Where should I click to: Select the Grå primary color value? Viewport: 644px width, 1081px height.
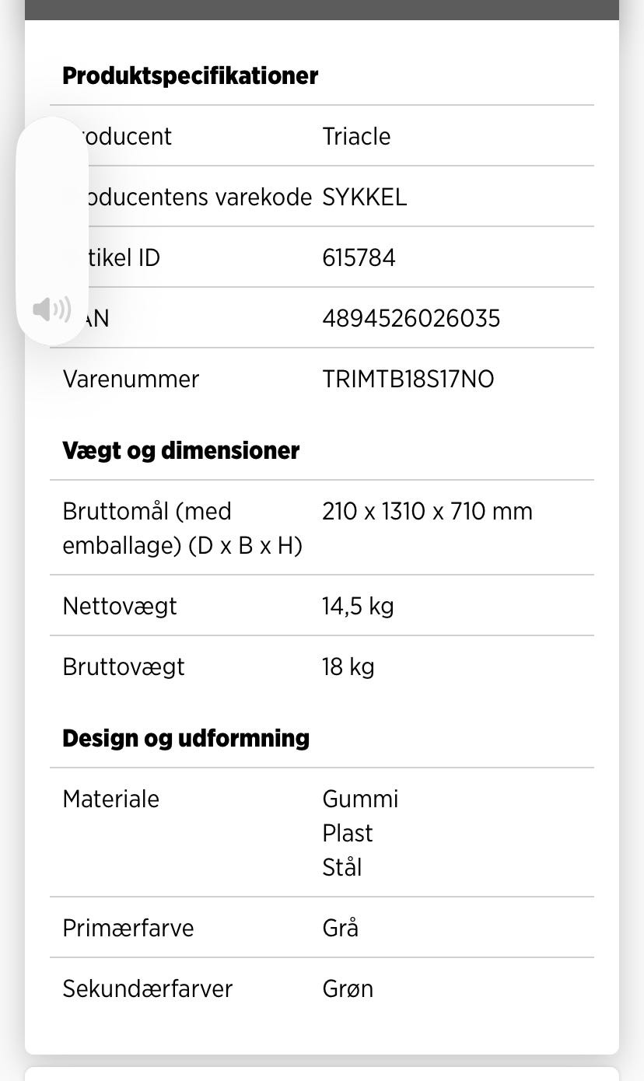point(340,928)
